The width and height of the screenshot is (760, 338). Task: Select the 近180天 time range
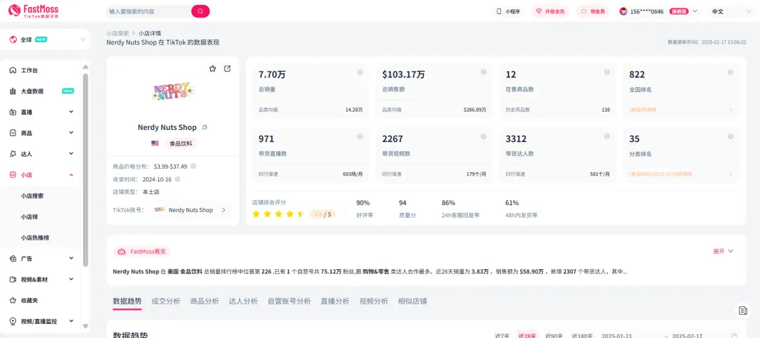pyautogui.click(x=582, y=335)
